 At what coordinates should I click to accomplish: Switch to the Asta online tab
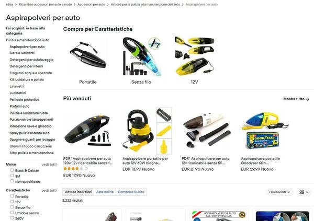(105, 192)
